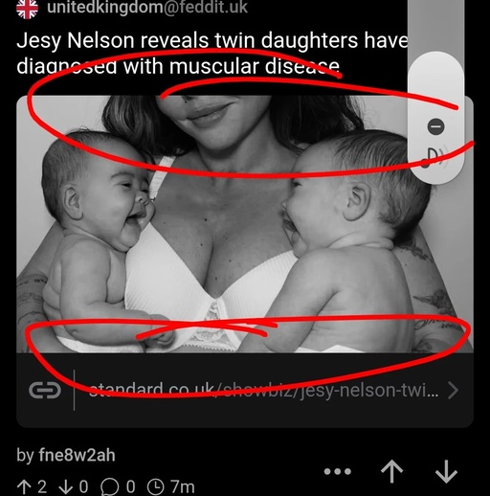Click the UK flag community icon
This screenshot has height=496, width=490.
pos(27,8)
